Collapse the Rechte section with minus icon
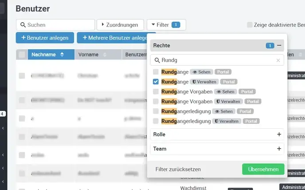 [x=279, y=45]
